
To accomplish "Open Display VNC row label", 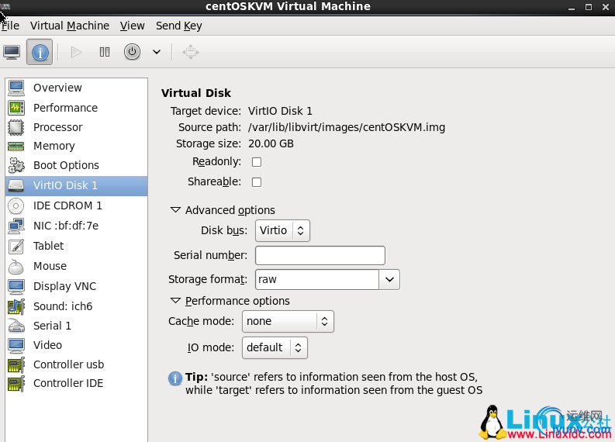I will tap(64, 286).
